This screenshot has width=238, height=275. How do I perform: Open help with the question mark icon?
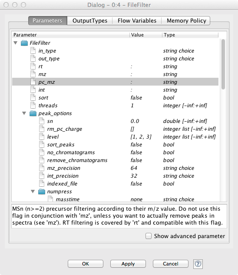[198, 264]
